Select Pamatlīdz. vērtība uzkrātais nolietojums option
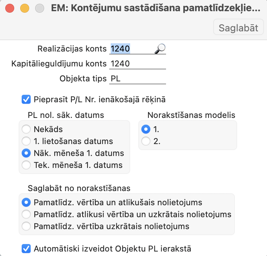The image size is (267, 256). coord(26,226)
